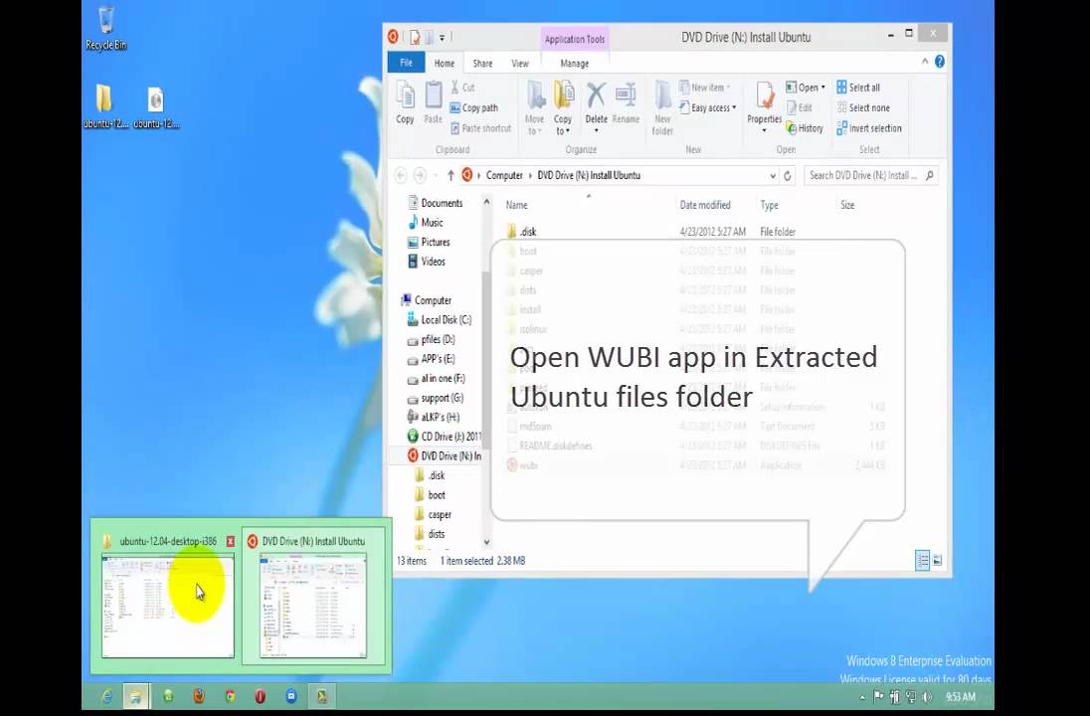1090x716 pixels.
Task: Click the New folder icon
Action: click(x=662, y=94)
